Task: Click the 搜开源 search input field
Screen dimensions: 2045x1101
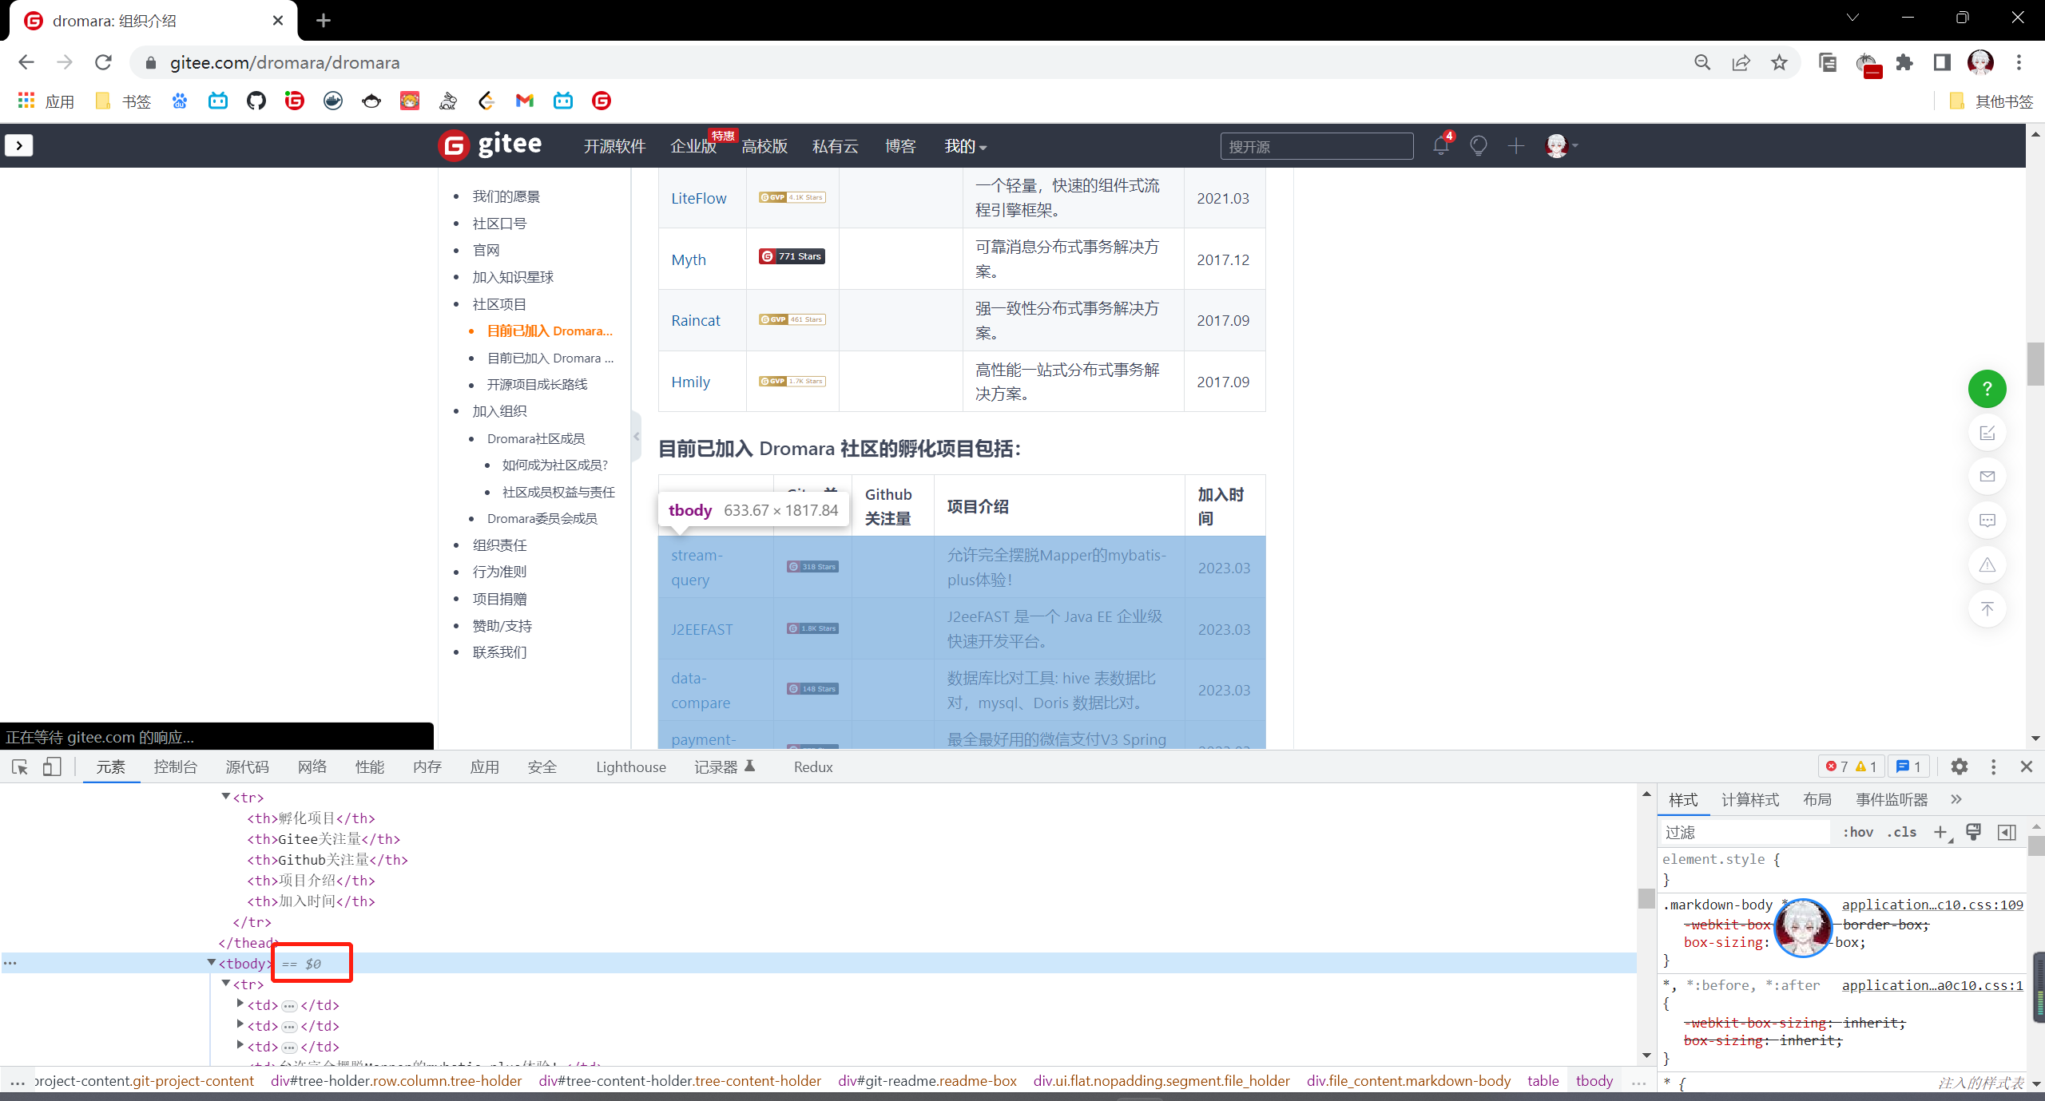Action: (1316, 146)
